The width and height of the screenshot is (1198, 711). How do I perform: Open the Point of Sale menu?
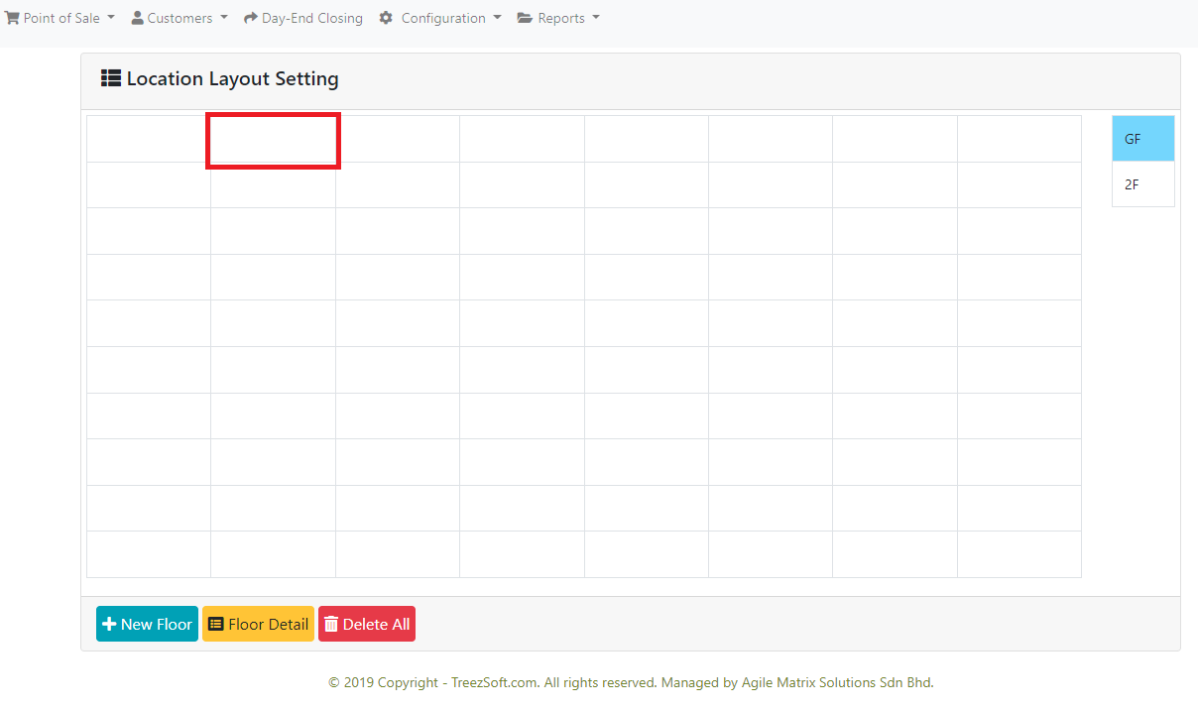[60, 18]
